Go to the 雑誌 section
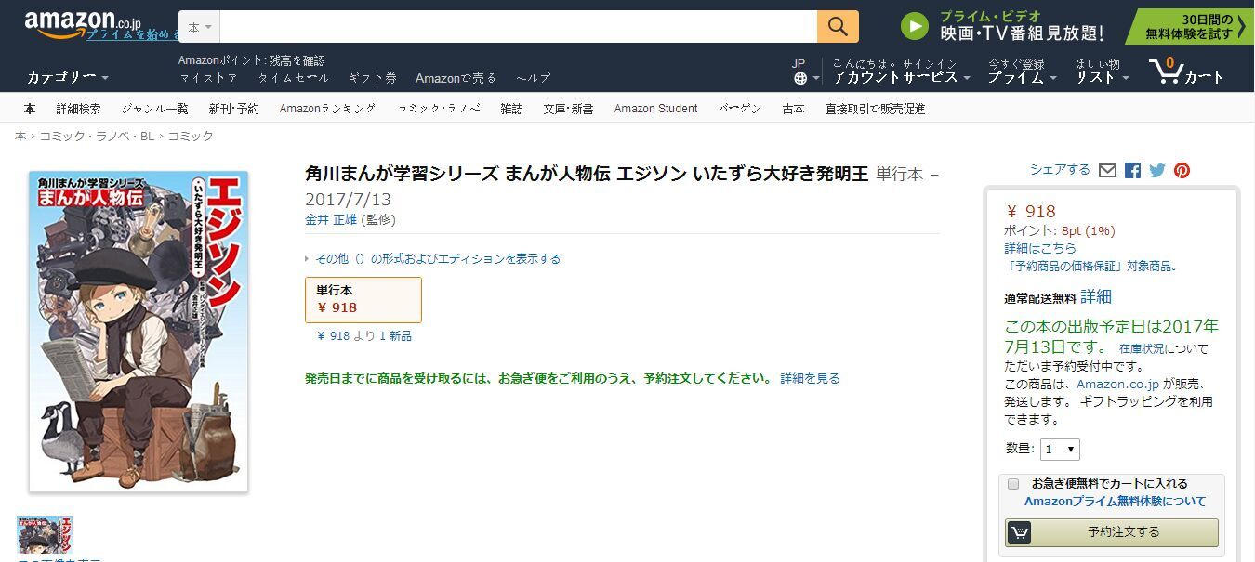Screen dimensions: 1255x562 [511, 109]
